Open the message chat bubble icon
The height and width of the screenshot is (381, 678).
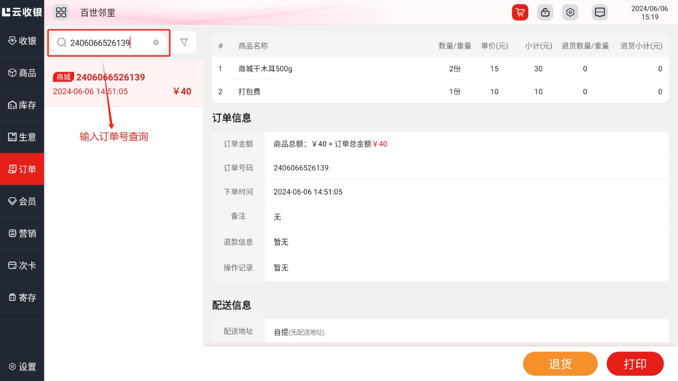(600, 13)
